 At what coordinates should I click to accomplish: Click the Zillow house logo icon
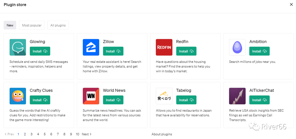pos(91,47)
